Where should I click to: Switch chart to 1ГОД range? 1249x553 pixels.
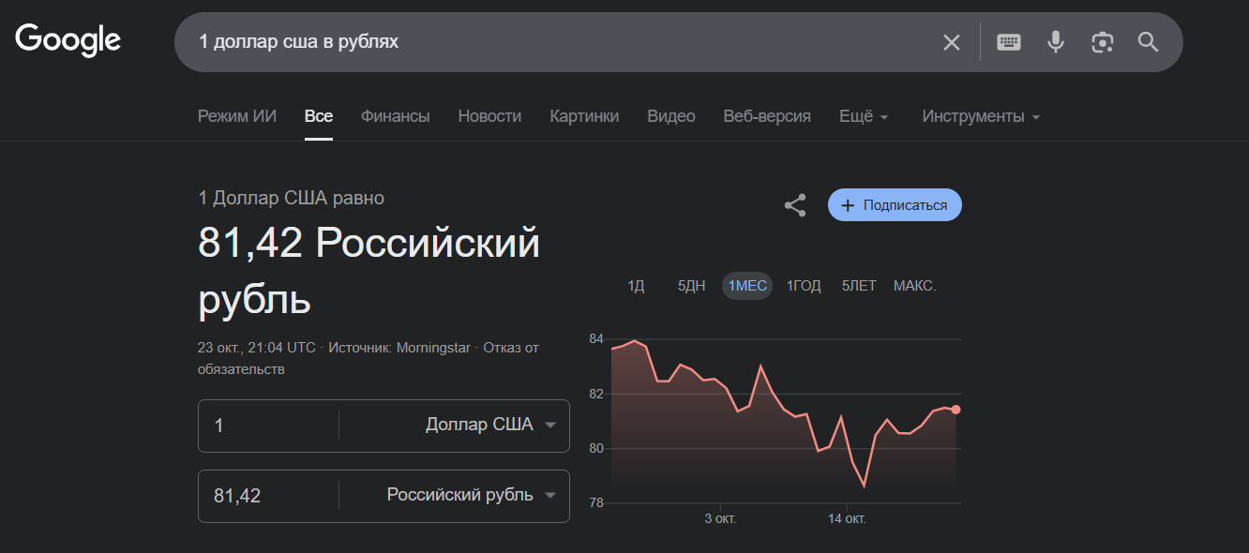pos(804,286)
